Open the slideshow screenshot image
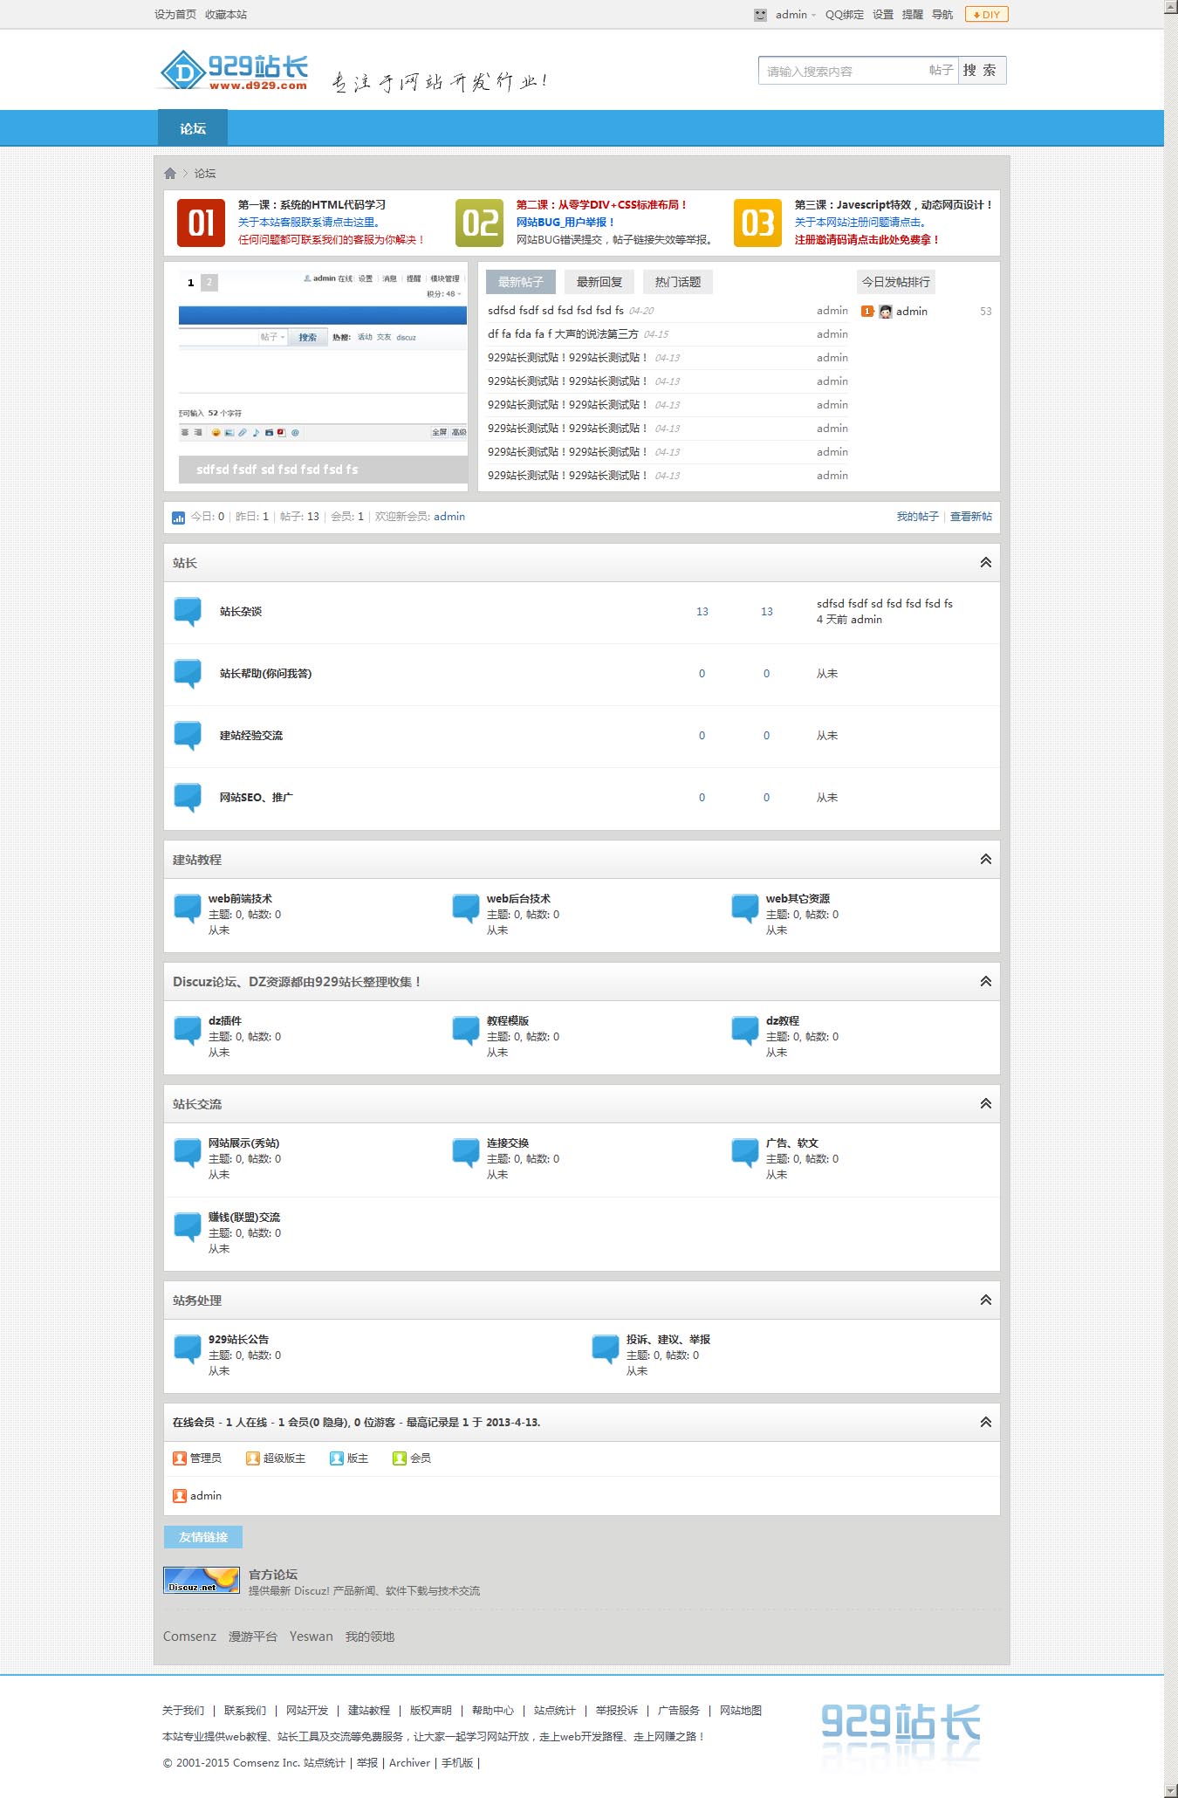Screen dimensions: 1178x1798 (323, 375)
